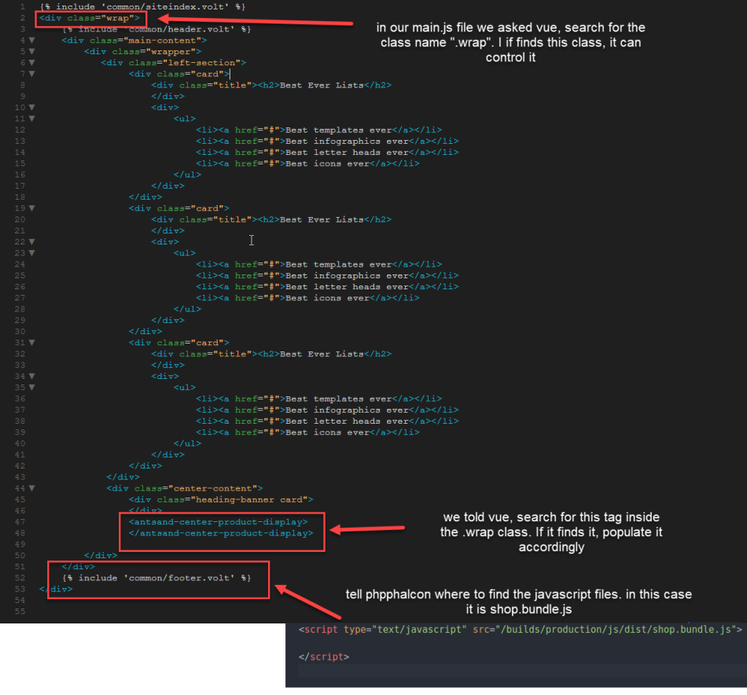Select line number 55 in the gutter
The height and width of the screenshot is (695, 747).
click(x=20, y=611)
